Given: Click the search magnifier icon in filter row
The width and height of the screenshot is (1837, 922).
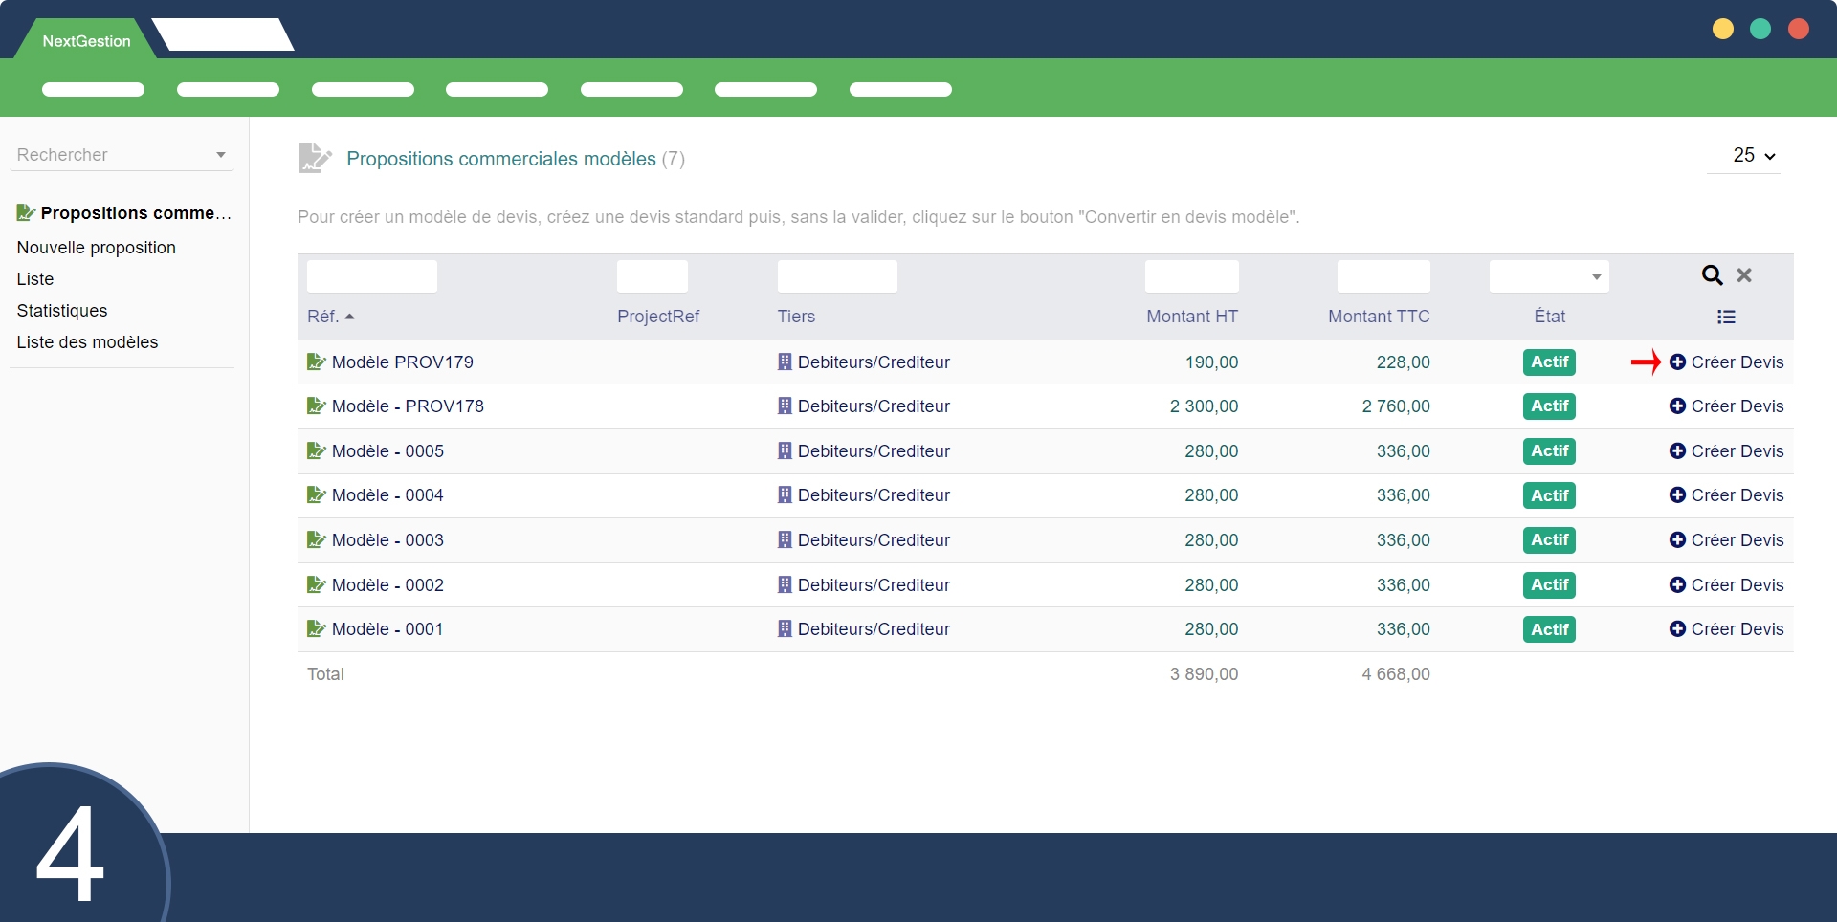Looking at the screenshot, I should pyautogui.click(x=1712, y=275).
